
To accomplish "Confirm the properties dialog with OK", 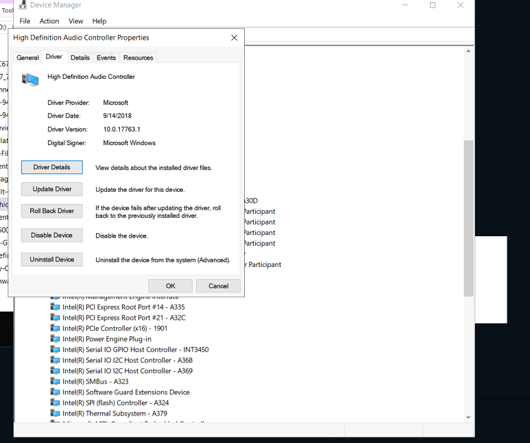I will click(170, 286).
